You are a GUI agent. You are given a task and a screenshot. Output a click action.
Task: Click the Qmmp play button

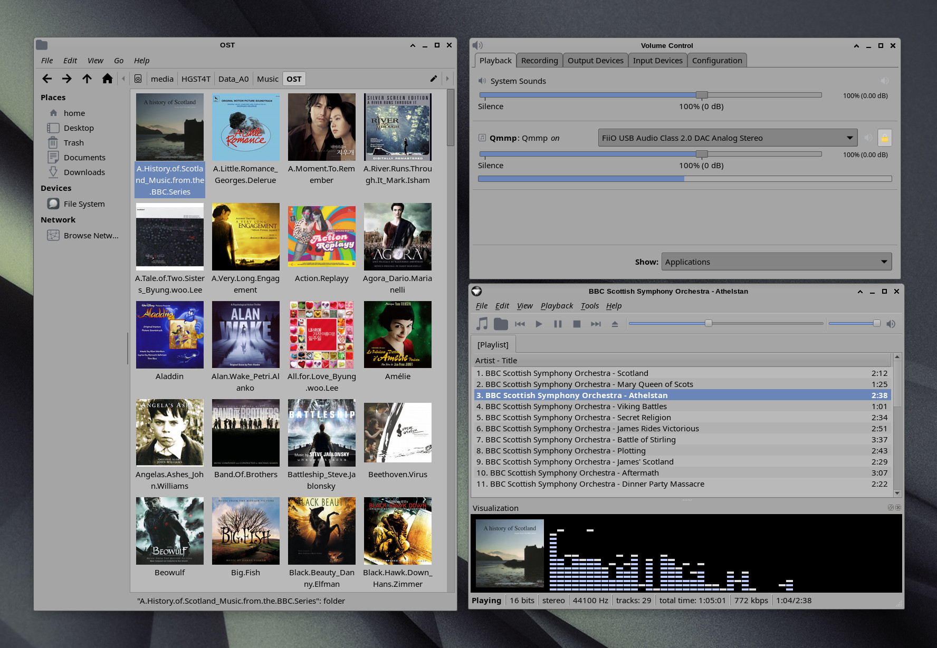pos(539,324)
